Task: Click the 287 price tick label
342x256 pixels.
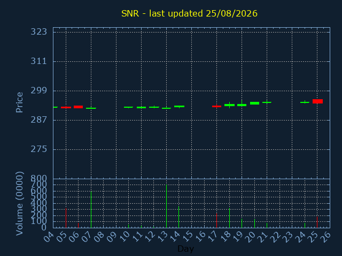Action: (39, 119)
